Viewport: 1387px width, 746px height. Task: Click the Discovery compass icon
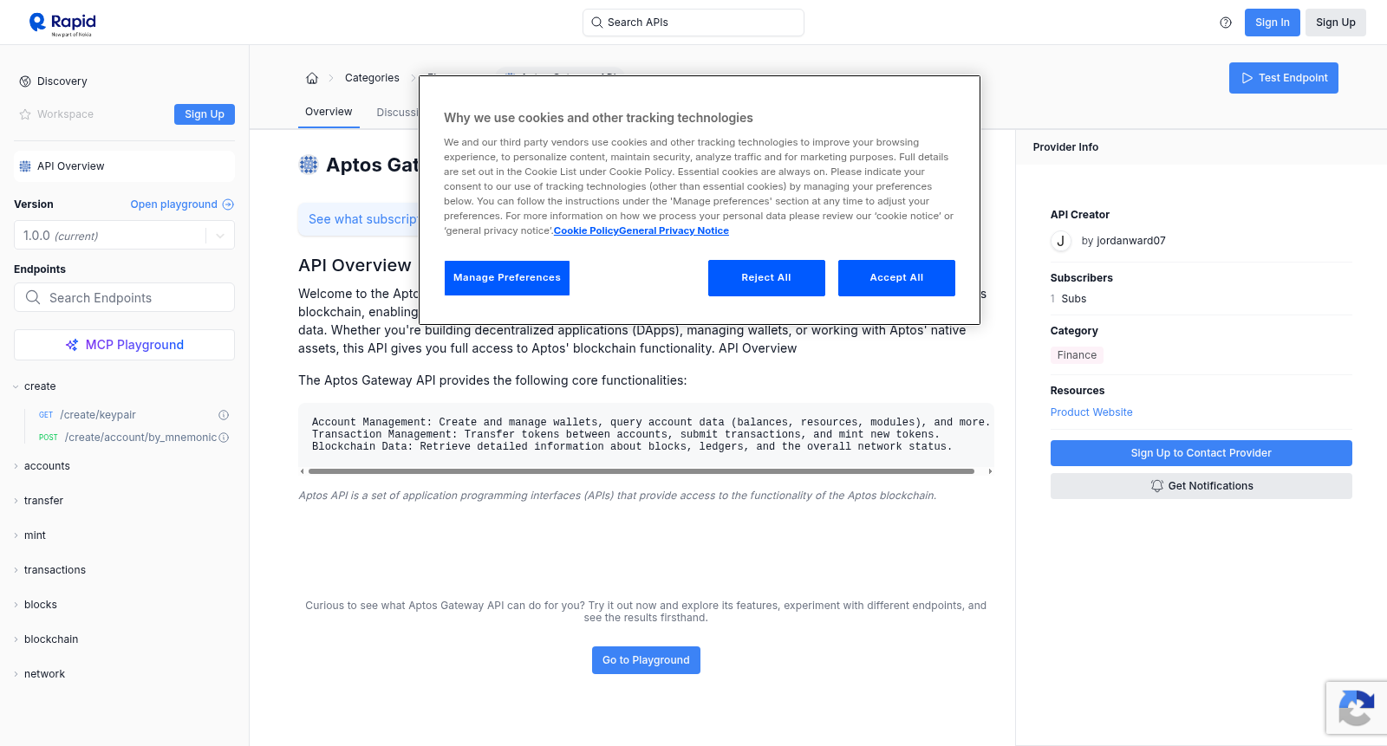[x=25, y=81]
